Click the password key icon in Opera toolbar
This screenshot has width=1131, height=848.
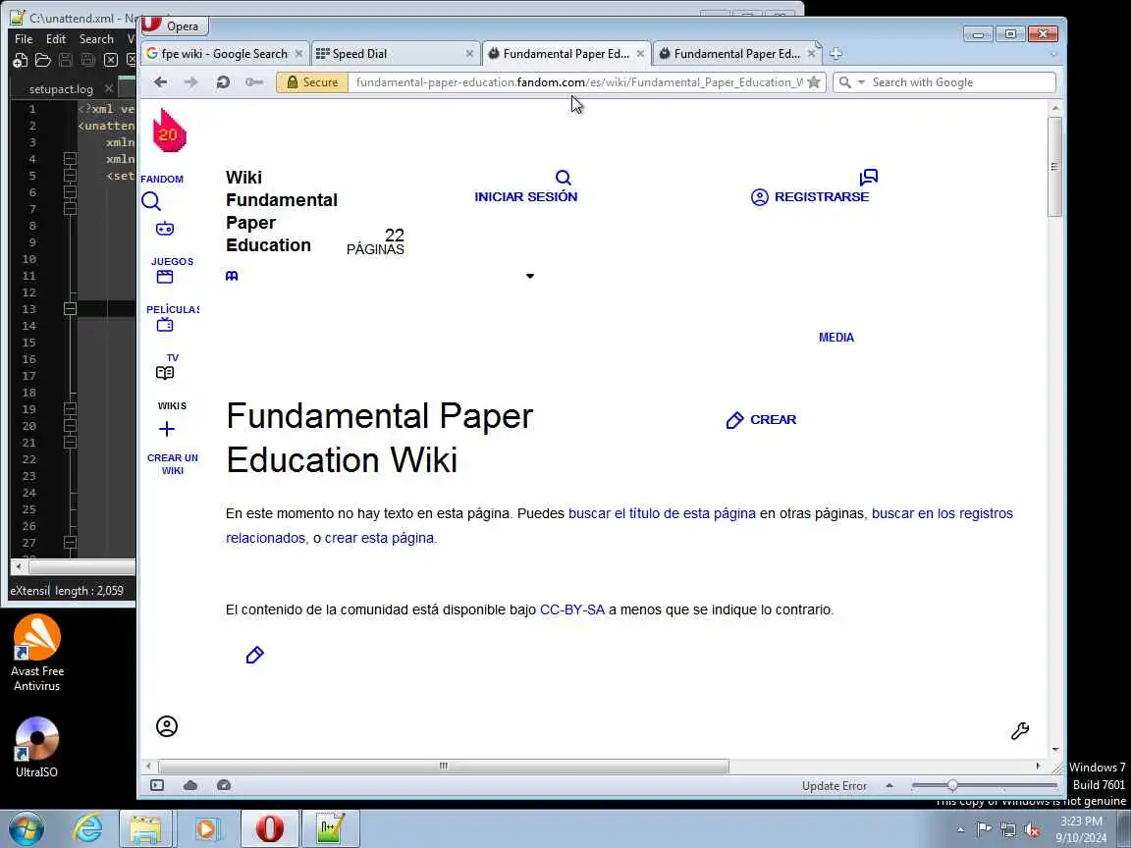point(254,82)
